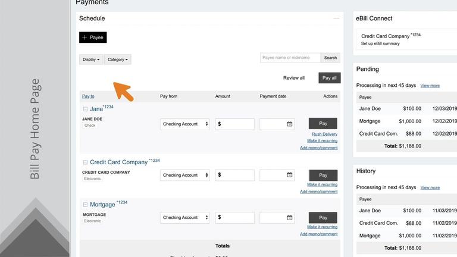Select Credit Card Com. row in Pending
This screenshot has height=257, width=457.
[407, 134]
